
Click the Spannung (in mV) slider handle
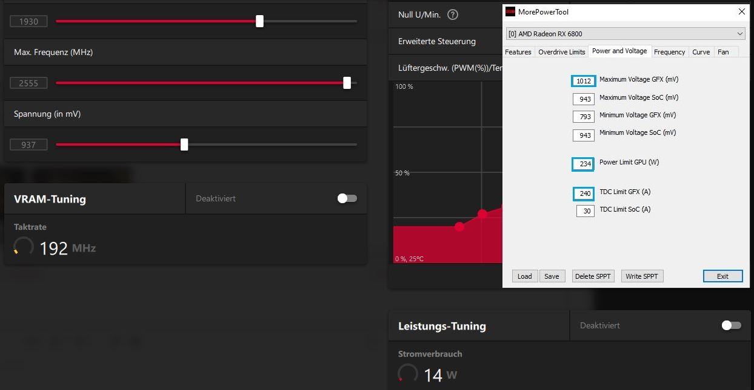coord(184,145)
